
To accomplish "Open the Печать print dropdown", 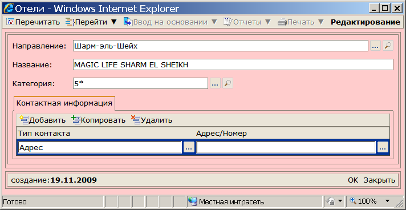I will tap(321, 22).
